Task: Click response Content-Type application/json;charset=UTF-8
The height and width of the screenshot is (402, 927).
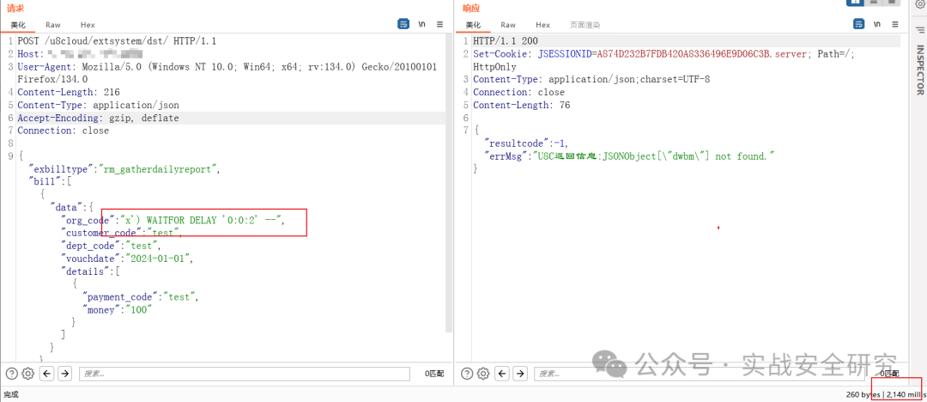Action: (x=591, y=79)
